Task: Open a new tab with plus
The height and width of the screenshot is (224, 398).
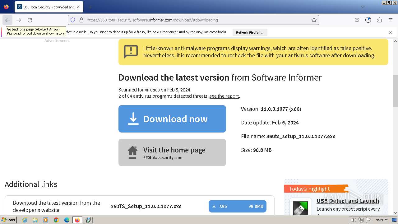Action: tap(90, 7)
